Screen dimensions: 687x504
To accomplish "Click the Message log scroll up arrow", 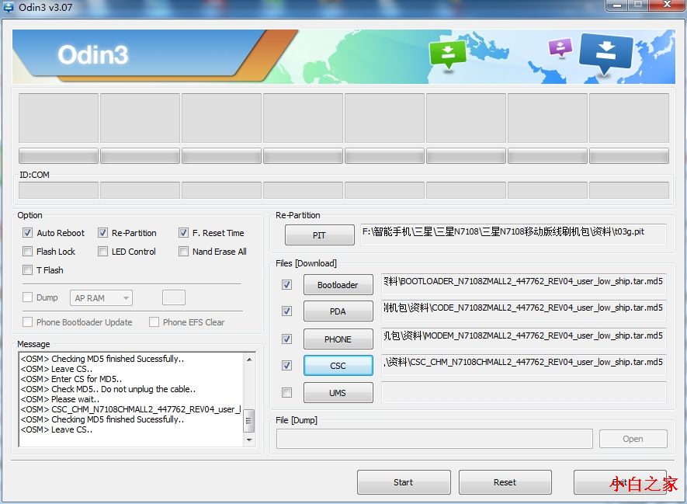I will (x=249, y=360).
